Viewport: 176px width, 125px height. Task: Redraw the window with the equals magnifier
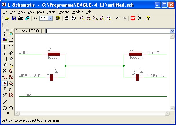(102, 18)
